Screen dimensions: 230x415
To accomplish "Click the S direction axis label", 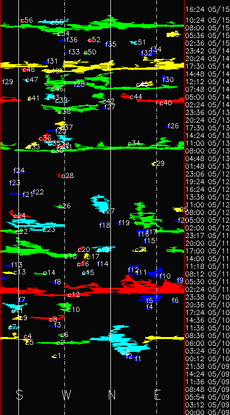I will pyautogui.click(x=19, y=394).
